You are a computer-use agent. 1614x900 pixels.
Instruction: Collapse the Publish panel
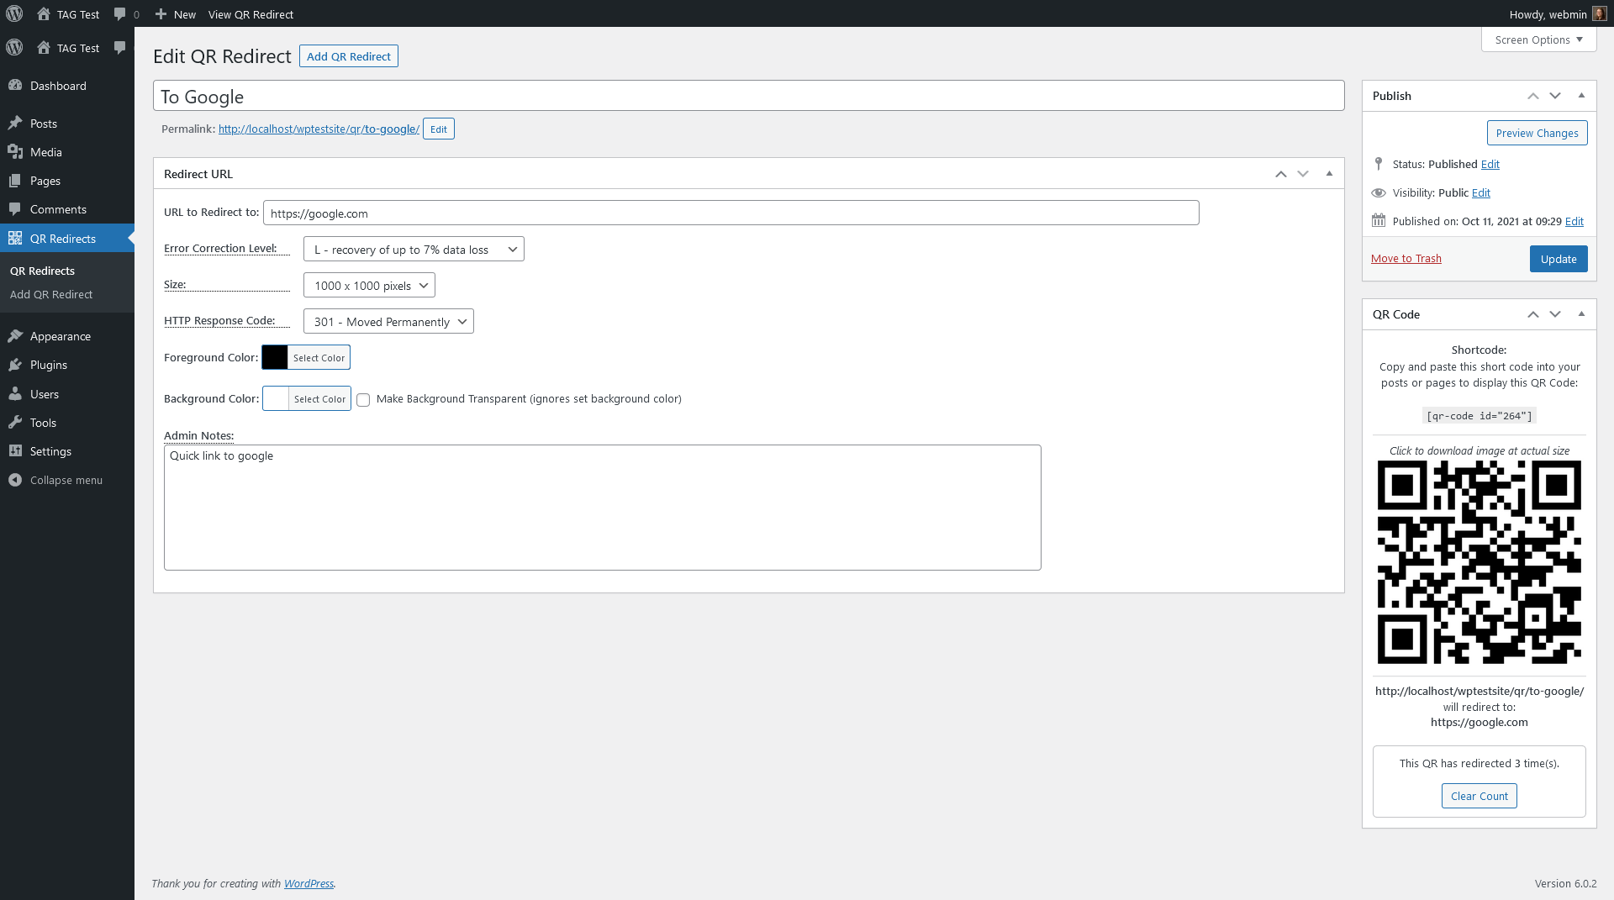click(x=1581, y=96)
